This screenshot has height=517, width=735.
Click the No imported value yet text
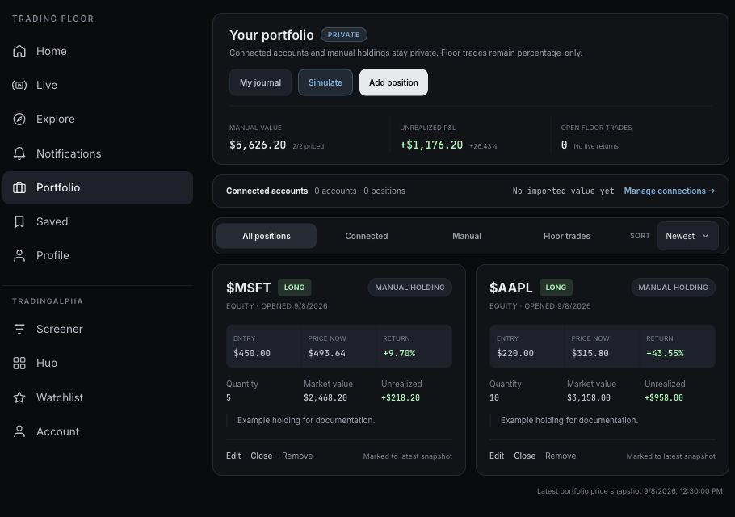[564, 191]
